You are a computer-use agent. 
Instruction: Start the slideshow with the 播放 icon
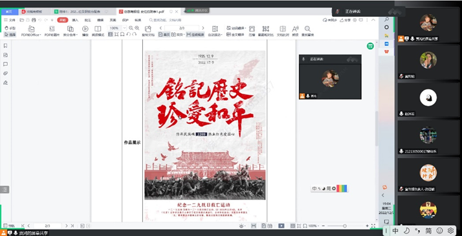pos(85,29)
